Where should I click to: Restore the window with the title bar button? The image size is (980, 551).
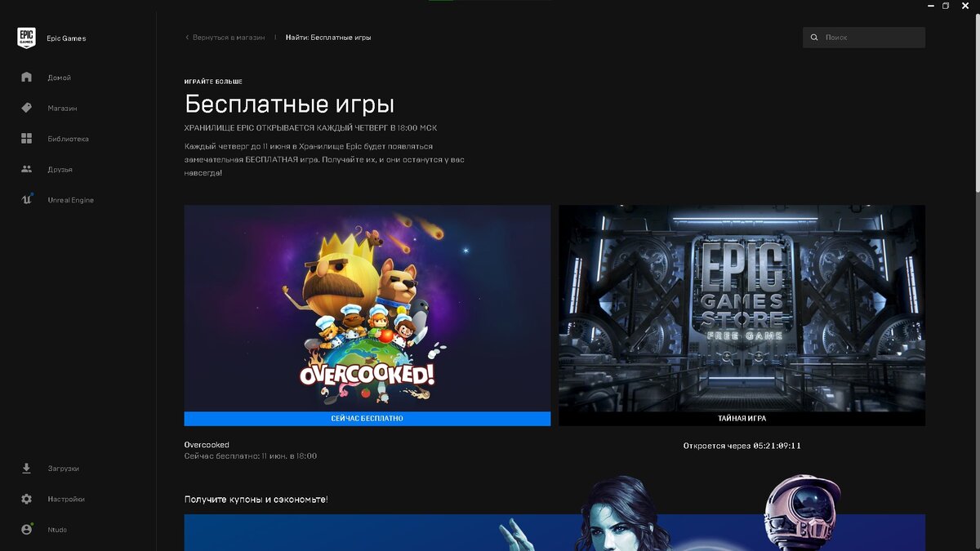coord(946,6)
